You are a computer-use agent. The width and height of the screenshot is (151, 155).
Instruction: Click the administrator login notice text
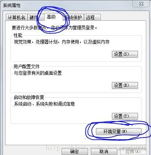point(54,28)
